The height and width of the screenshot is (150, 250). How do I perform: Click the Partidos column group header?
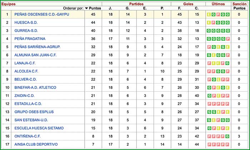[x=136, y=3]
